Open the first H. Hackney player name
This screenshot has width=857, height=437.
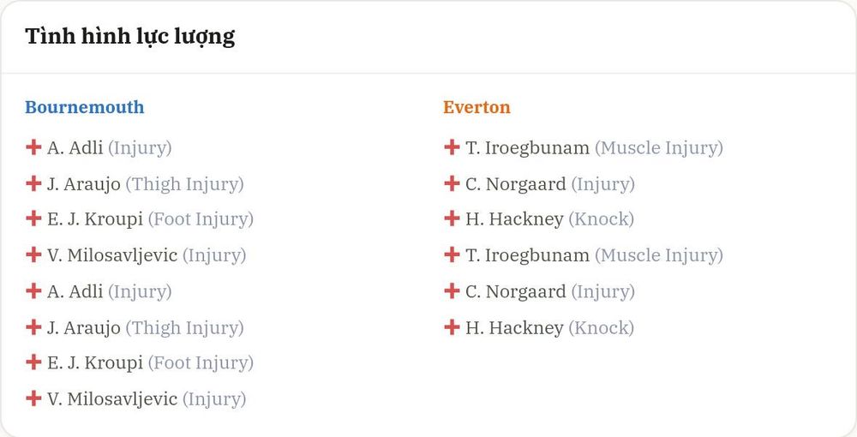tap(514, 219)
